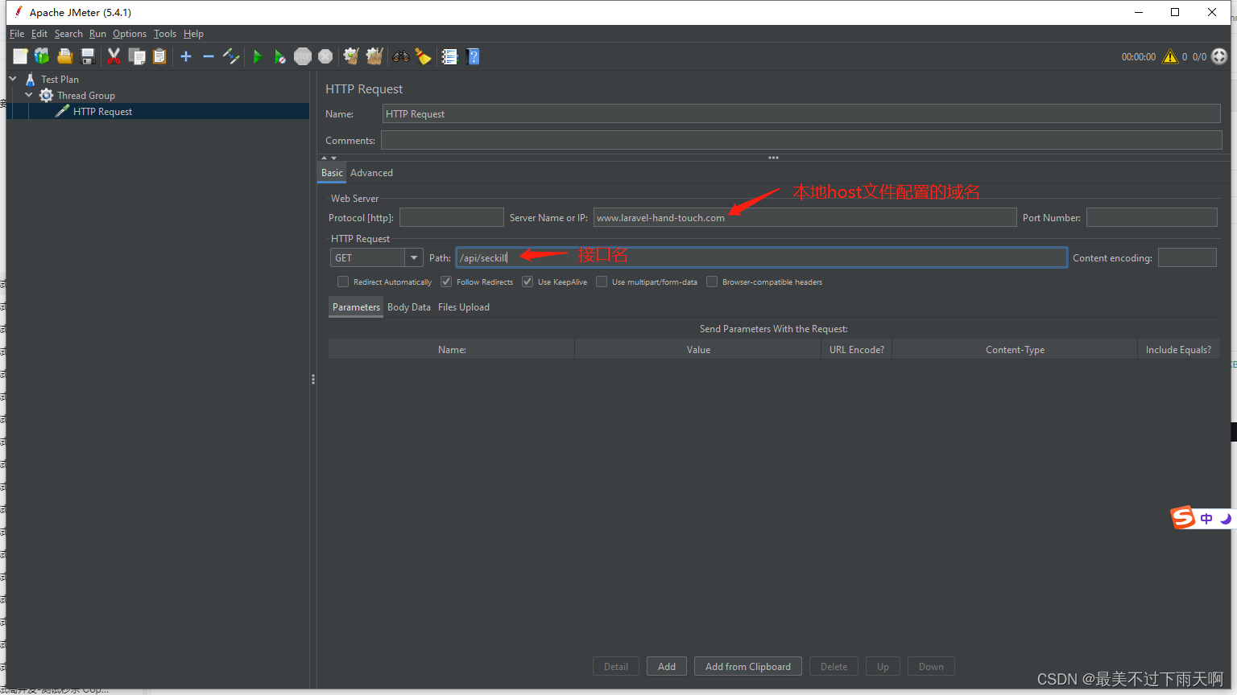Image resolution: width=1237 pixels, height=695 pixels.
Task: Click the Port Number field
Action: point(1152,217)
